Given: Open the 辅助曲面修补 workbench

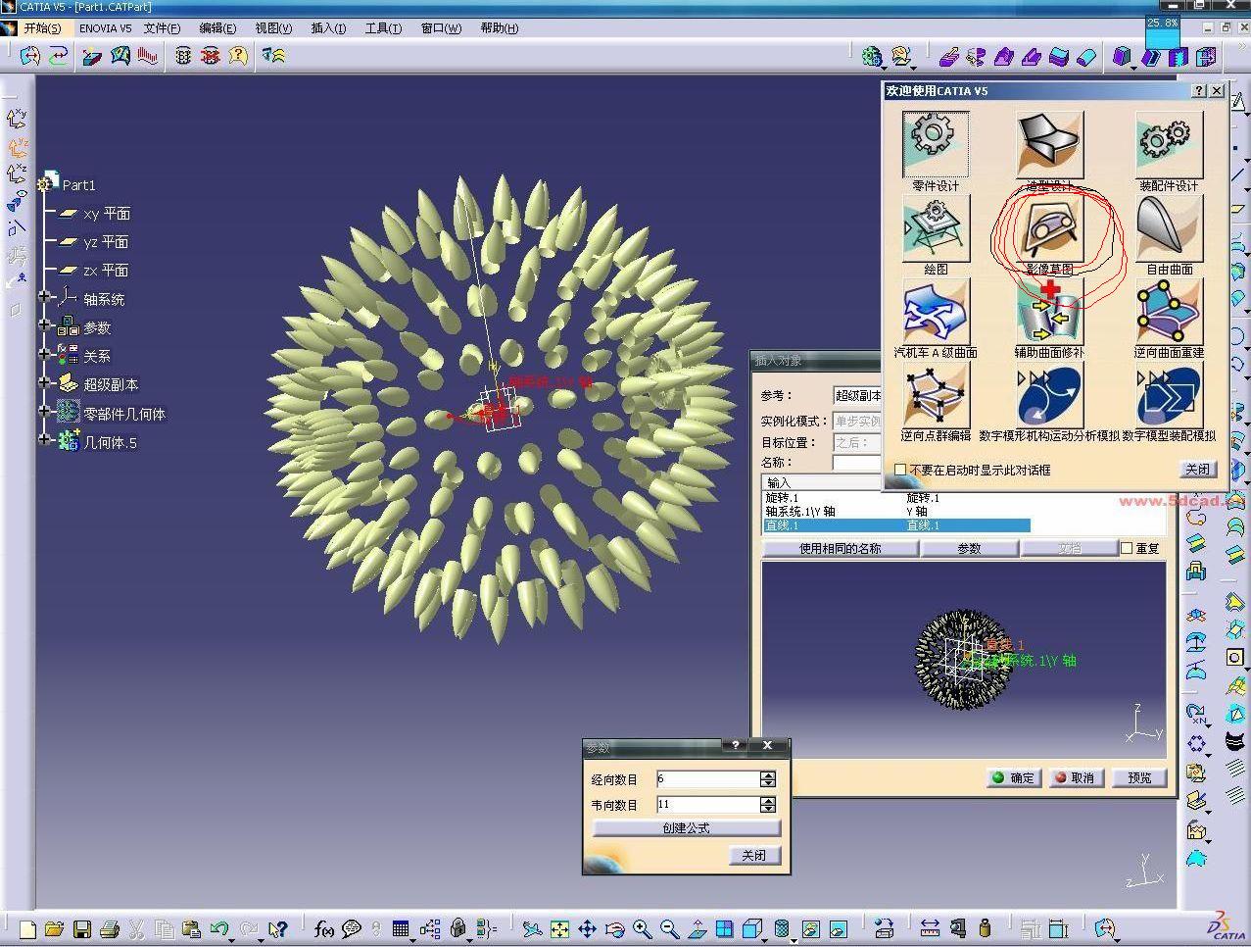Looking at the screenshot, I should 1050,311.
